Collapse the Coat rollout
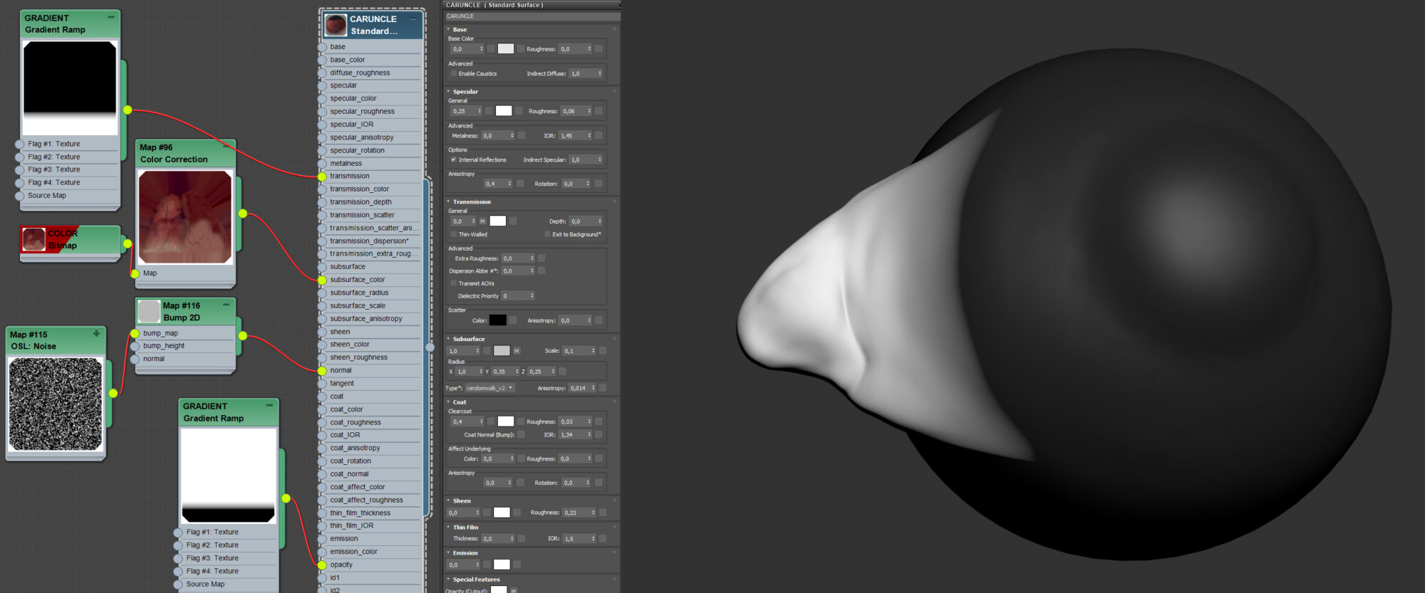 click(448, 402)
